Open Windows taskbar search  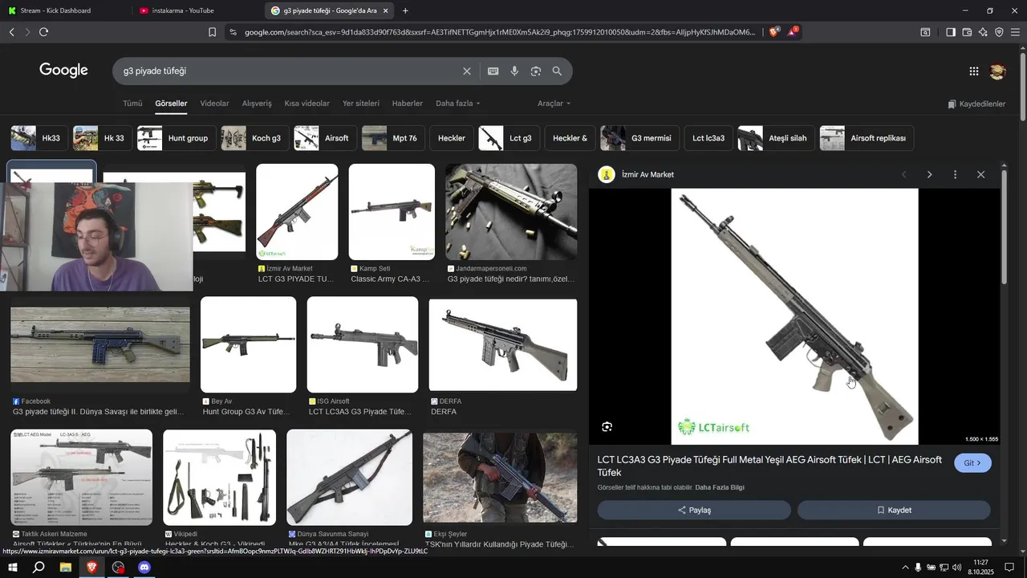pos(39,568)
